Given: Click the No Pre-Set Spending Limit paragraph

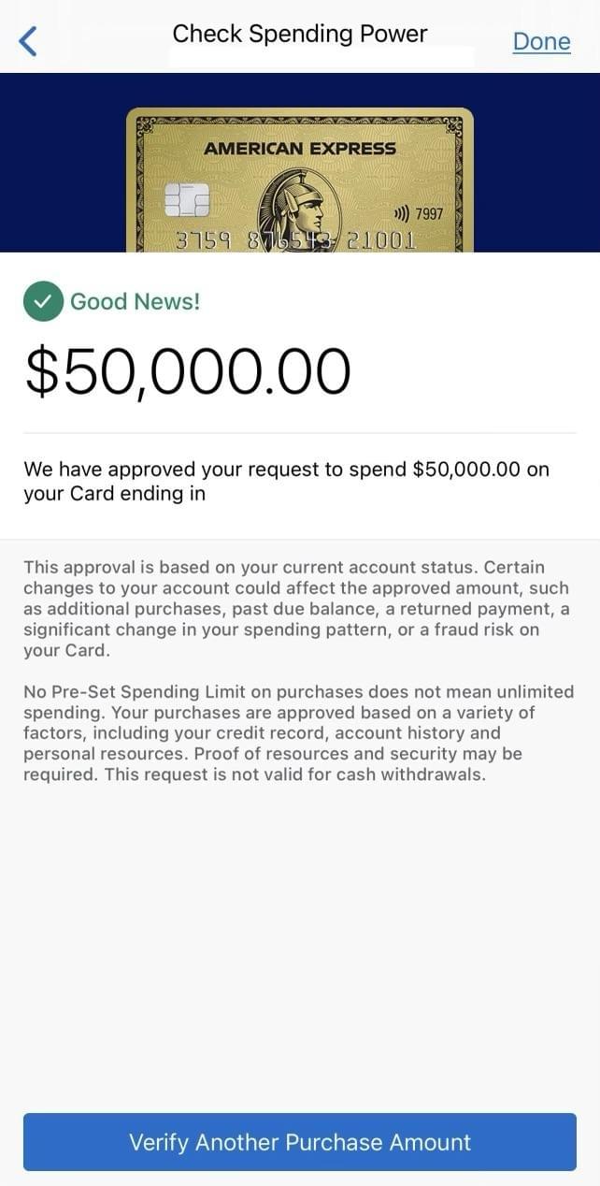Looking at the screenshot, I should point(298,733).
